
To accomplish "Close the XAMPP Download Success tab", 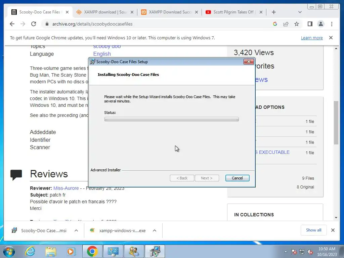I will pos(197,12).
